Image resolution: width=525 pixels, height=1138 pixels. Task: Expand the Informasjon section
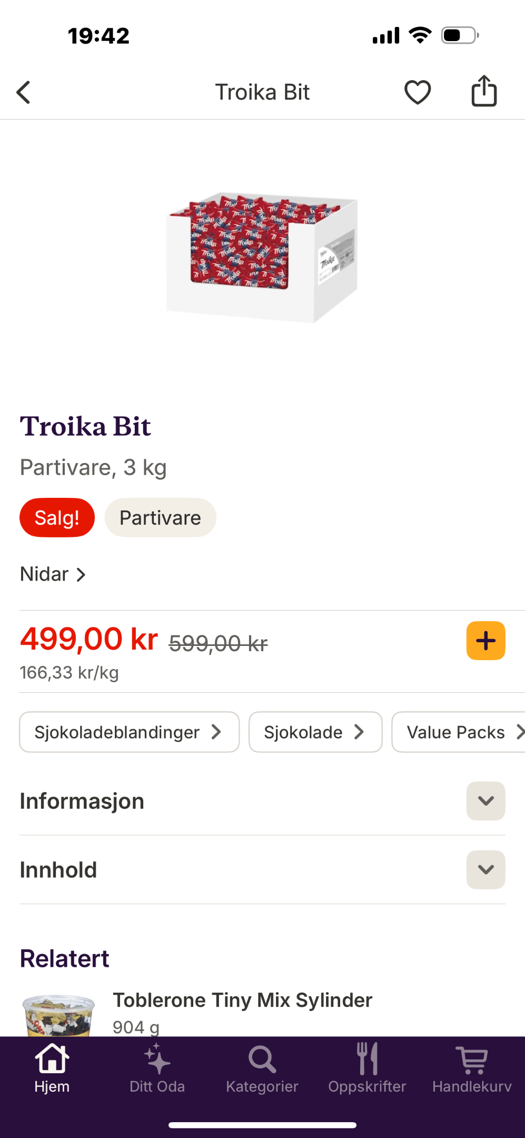(486, 801)
